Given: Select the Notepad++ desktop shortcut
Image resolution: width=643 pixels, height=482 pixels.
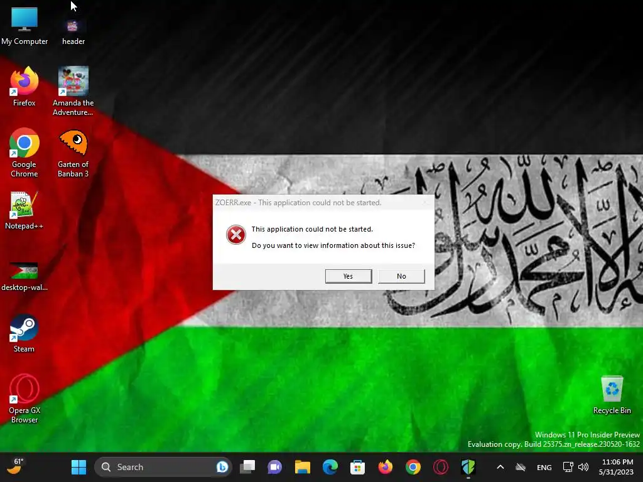Looking at the screenshot, I should (x=24, y=210).
